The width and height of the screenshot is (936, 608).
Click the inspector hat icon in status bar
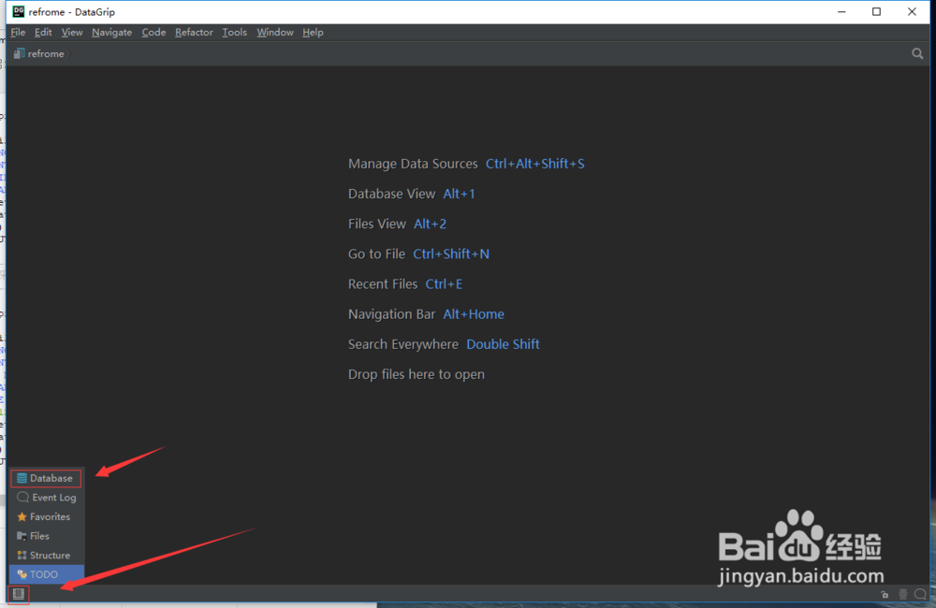(x=903, y=594)
